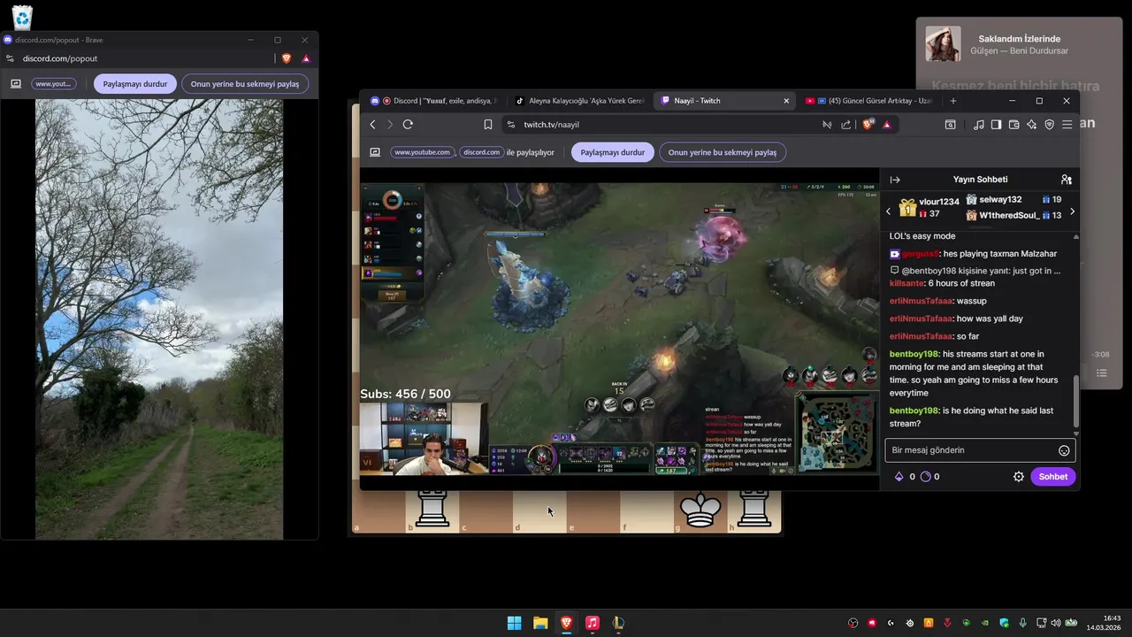Open a new browser tab
This screenshot has width=1132, height=637.
point(952,101)
